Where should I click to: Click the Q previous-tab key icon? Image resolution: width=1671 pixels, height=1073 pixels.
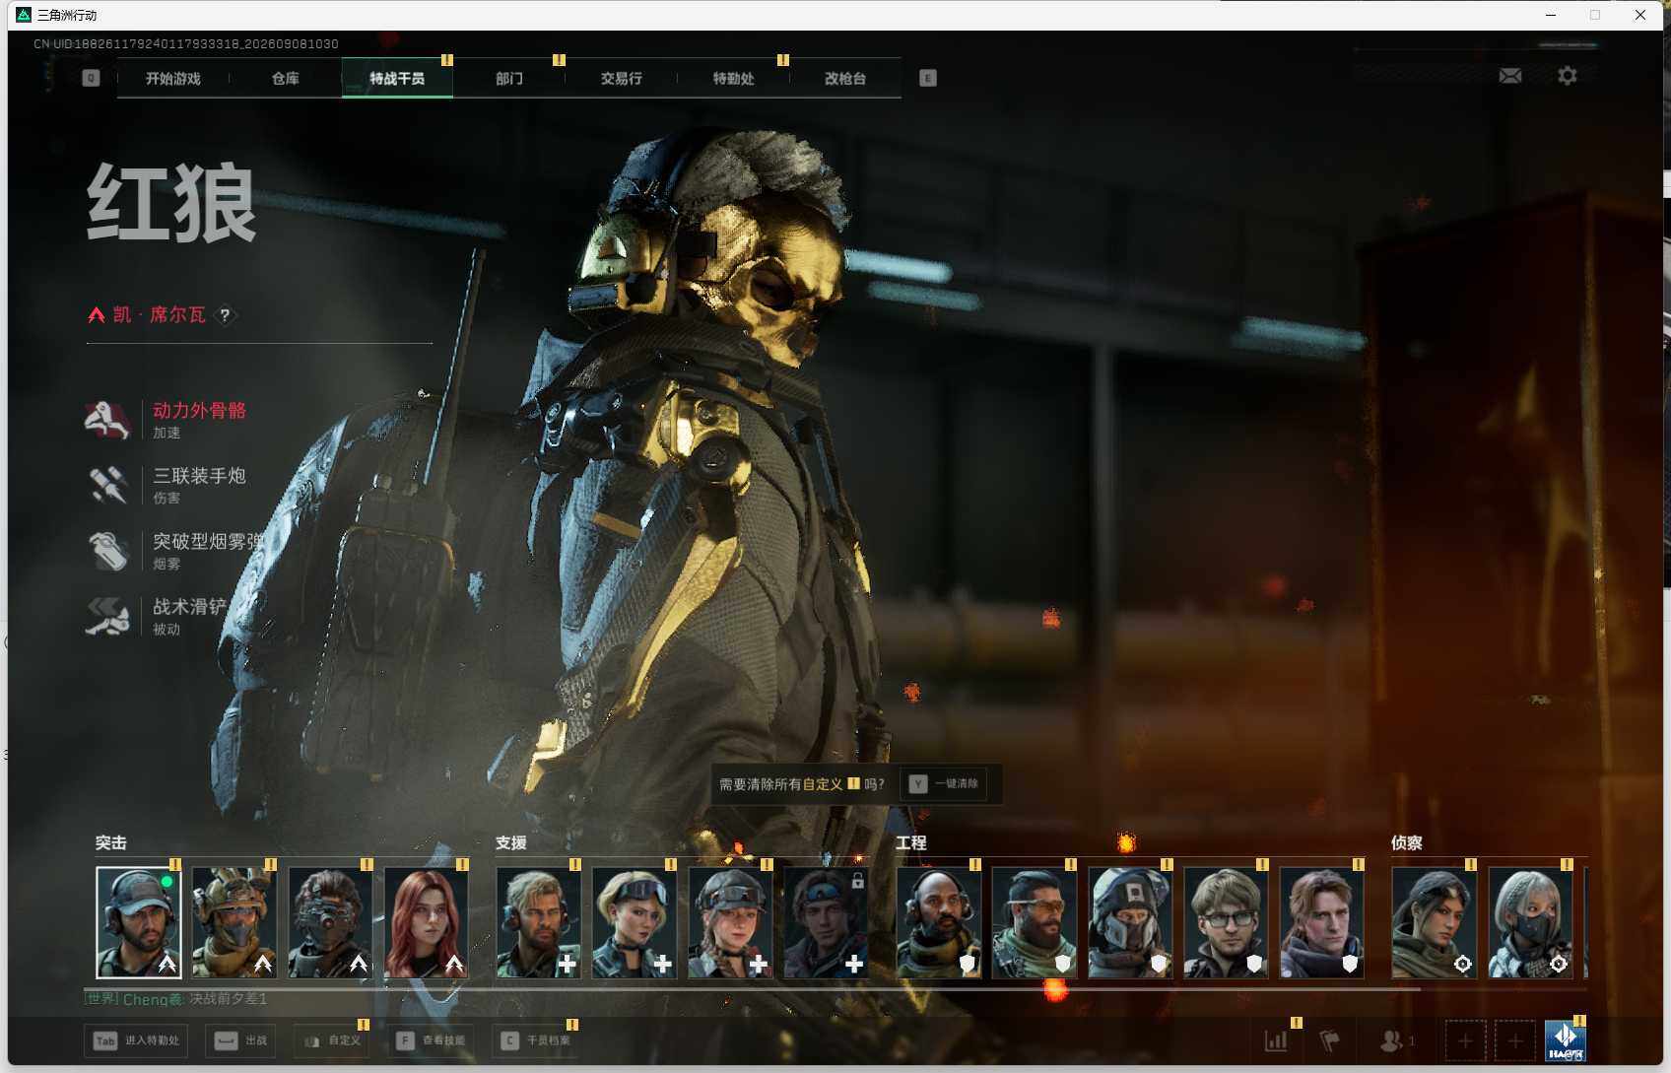click(x=91, y=78)
